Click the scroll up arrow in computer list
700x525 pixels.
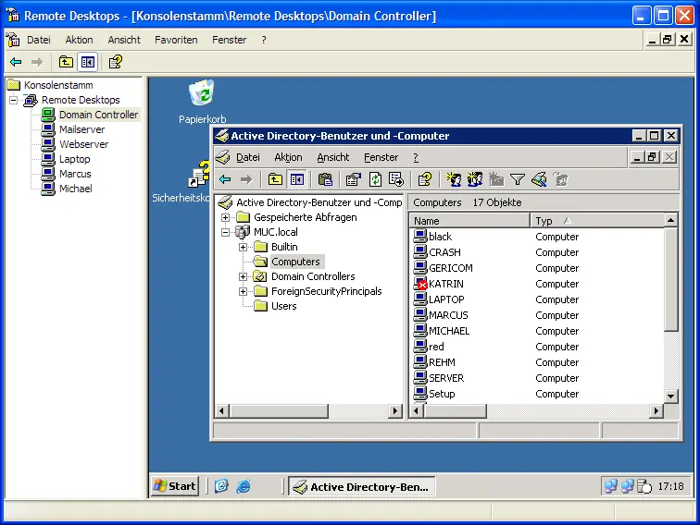670,220
